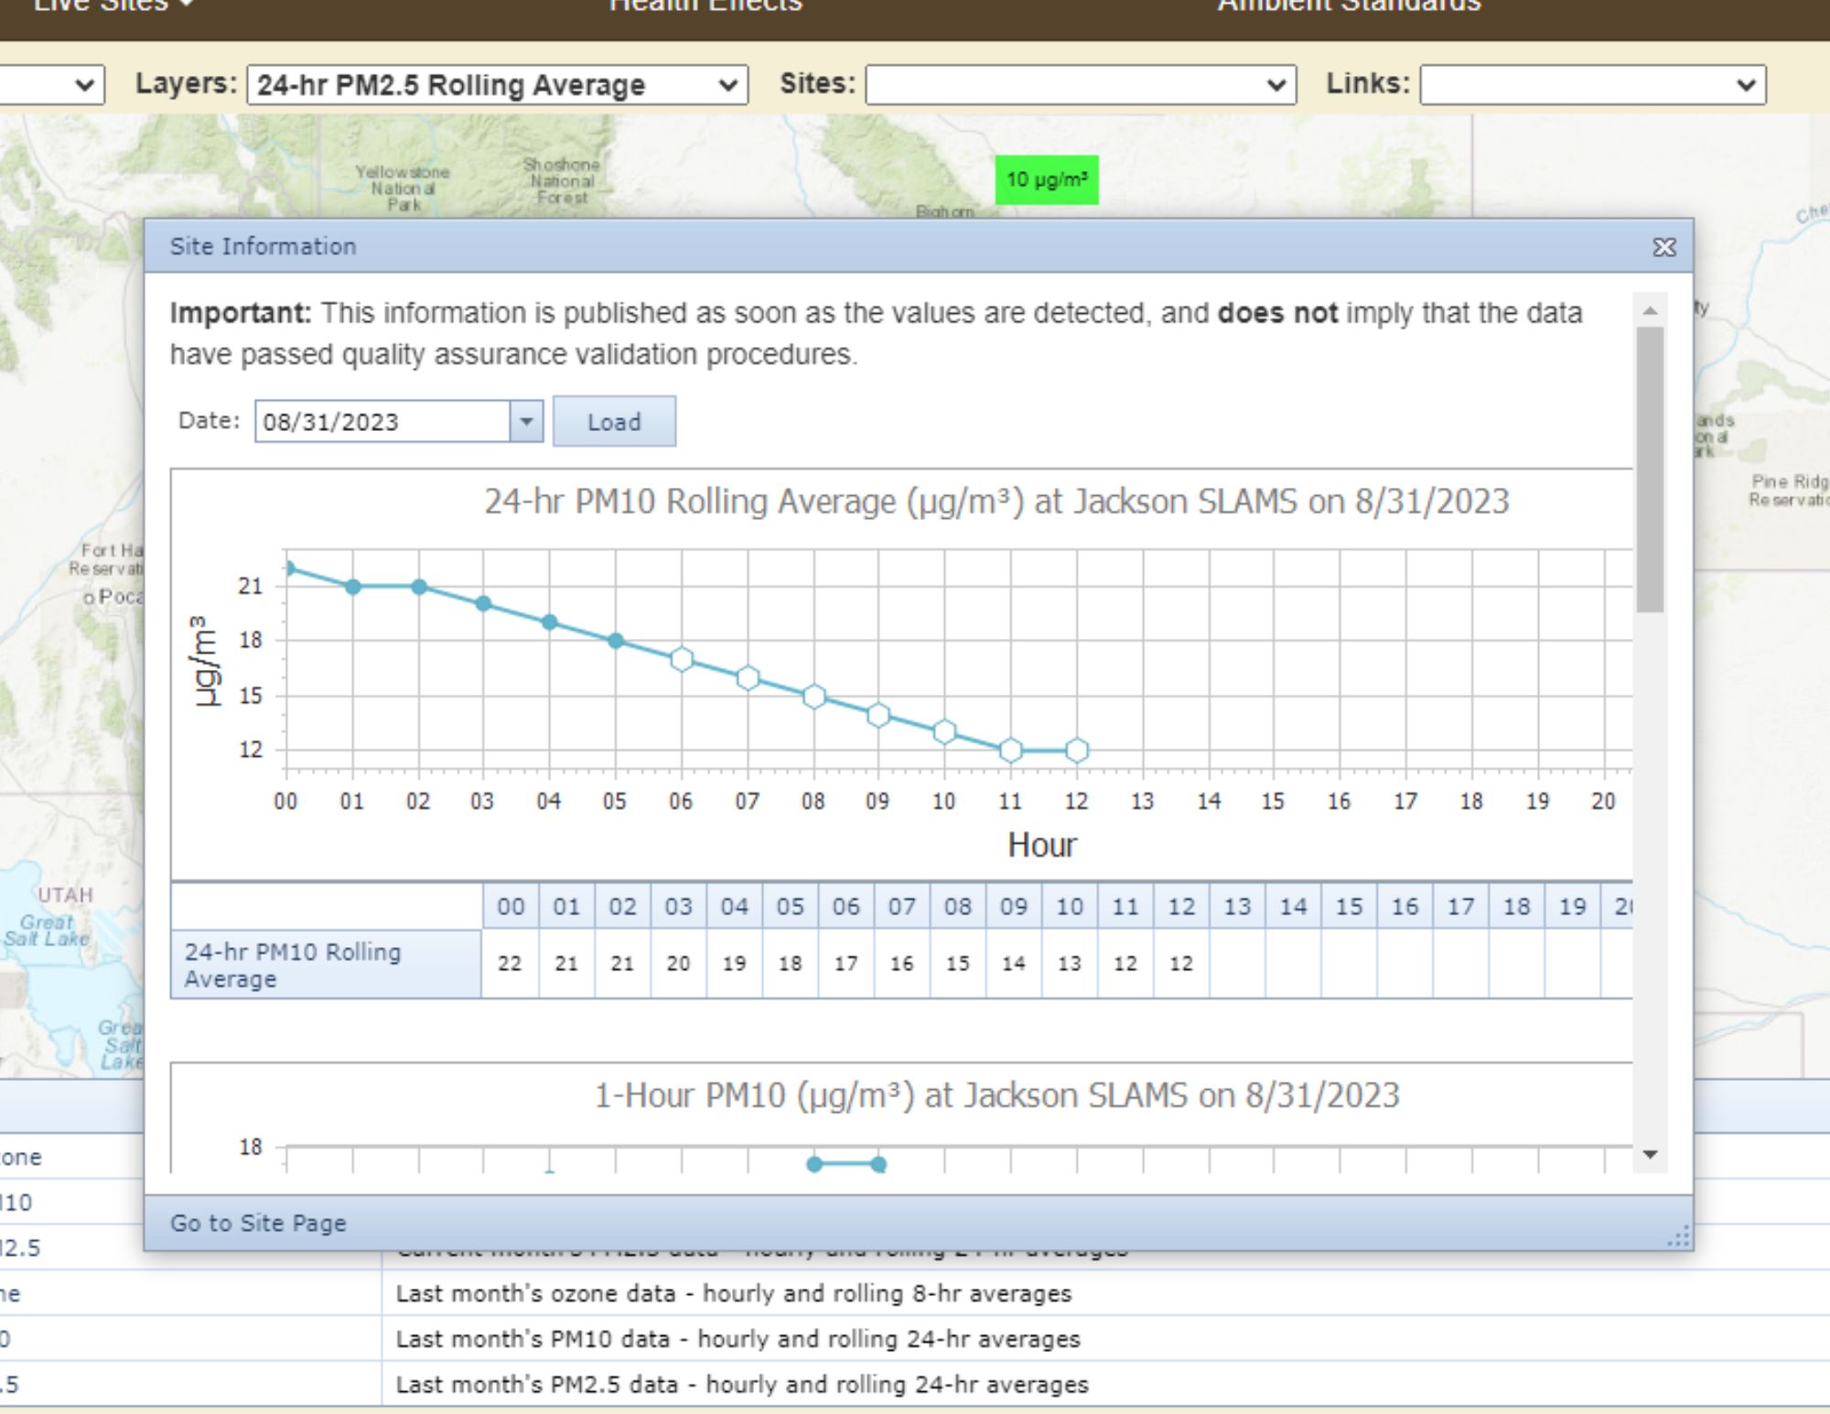This screenshot has width=1830, height=1414.
Task: Click the hour 09 data point on chart
Action: 878,715
